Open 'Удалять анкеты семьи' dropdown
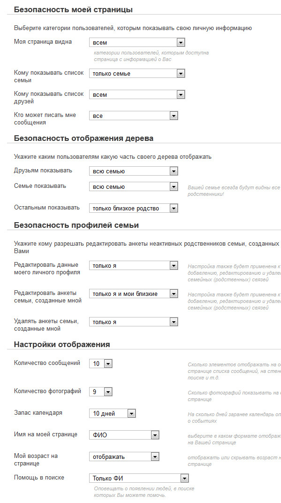281x503 pixels. point(134,322)
